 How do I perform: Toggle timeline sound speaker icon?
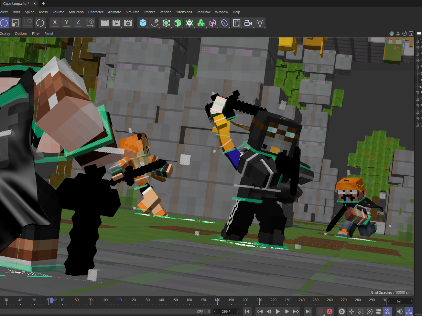click(x=400, y=311)
